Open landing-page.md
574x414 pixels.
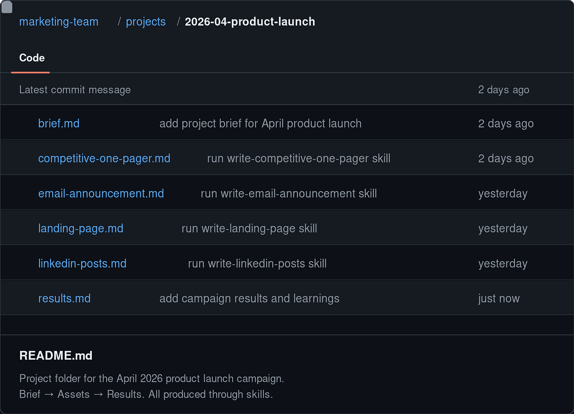coord(80,228)
